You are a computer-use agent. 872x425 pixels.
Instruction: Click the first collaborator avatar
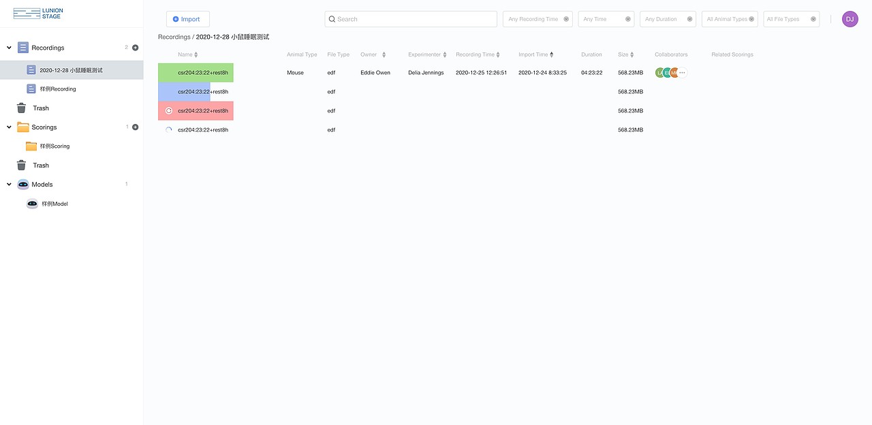(x=659, y=73)
